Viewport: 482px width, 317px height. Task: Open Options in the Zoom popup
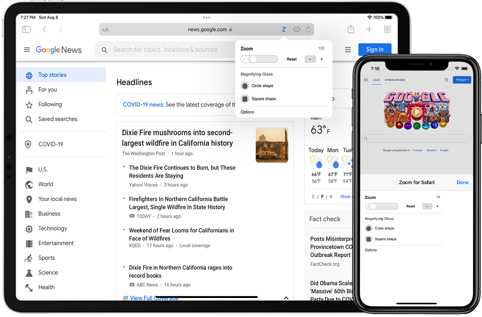point(247,112)
